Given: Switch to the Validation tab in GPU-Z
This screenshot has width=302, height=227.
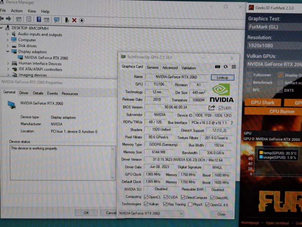Looking at the screenshot, I should point(188,68).
